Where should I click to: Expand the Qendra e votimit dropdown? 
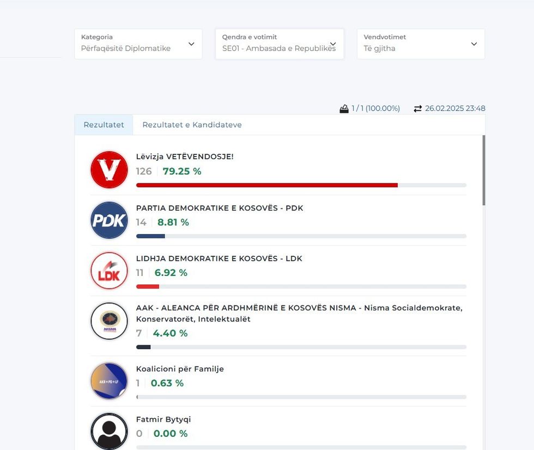279,44
